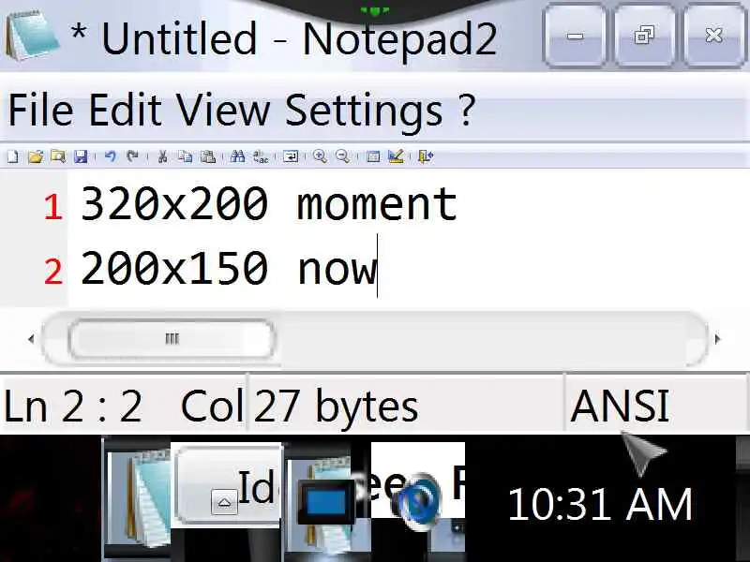The height and width of the screenshot is (562, 750).
Task: Click the New document toolbar icon
Action: coord(13,156)
